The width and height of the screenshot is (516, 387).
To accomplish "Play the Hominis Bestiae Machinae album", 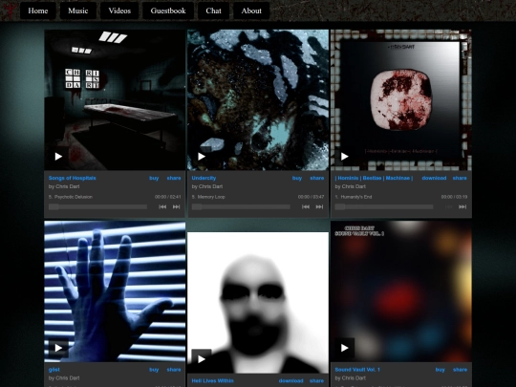I will [x=345, y=157].
